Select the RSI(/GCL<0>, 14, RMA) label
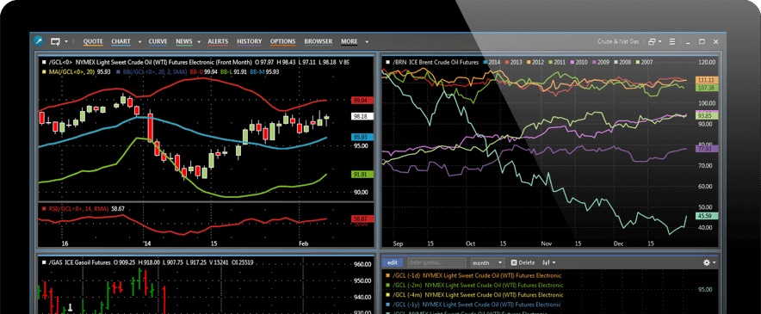Viewport: 761px width, 314px height. coord(79,208)
